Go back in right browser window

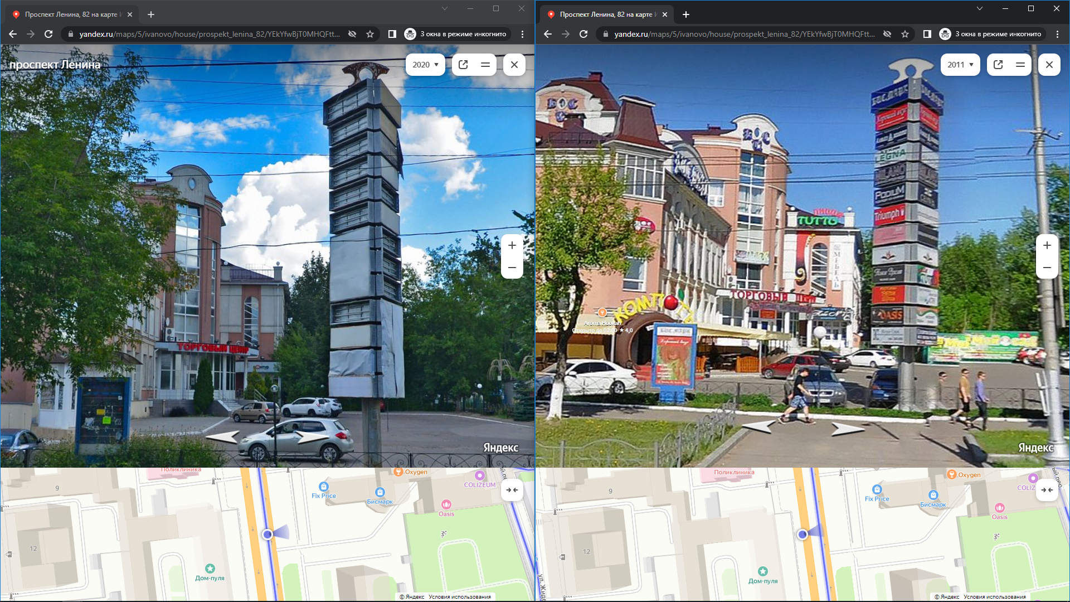tap(548, 34)
